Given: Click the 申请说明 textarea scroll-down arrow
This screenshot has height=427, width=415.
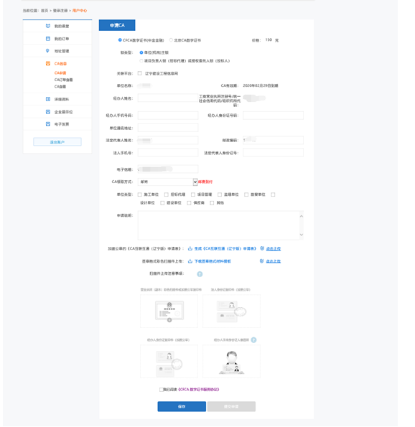Looking at the screenshot, I should [x=302, y=235].
